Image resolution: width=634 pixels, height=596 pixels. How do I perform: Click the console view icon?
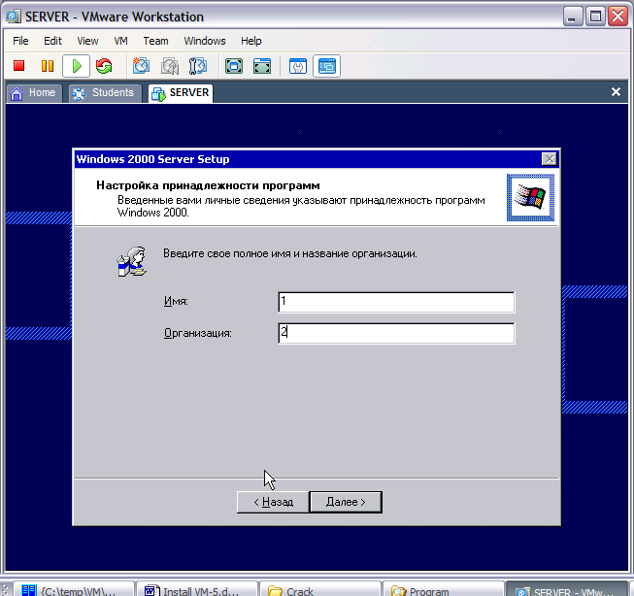pos(326,66)
